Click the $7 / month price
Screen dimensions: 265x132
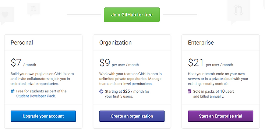(x=23, y=63)
